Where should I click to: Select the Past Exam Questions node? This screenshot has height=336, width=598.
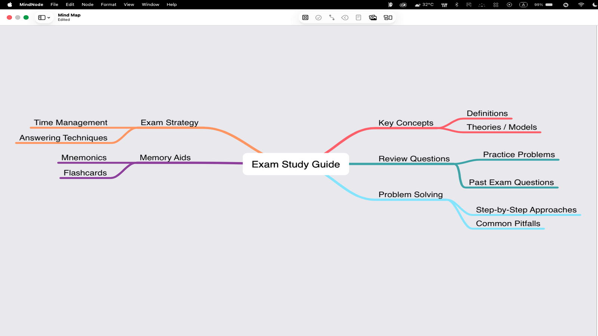tap(511, 182)
